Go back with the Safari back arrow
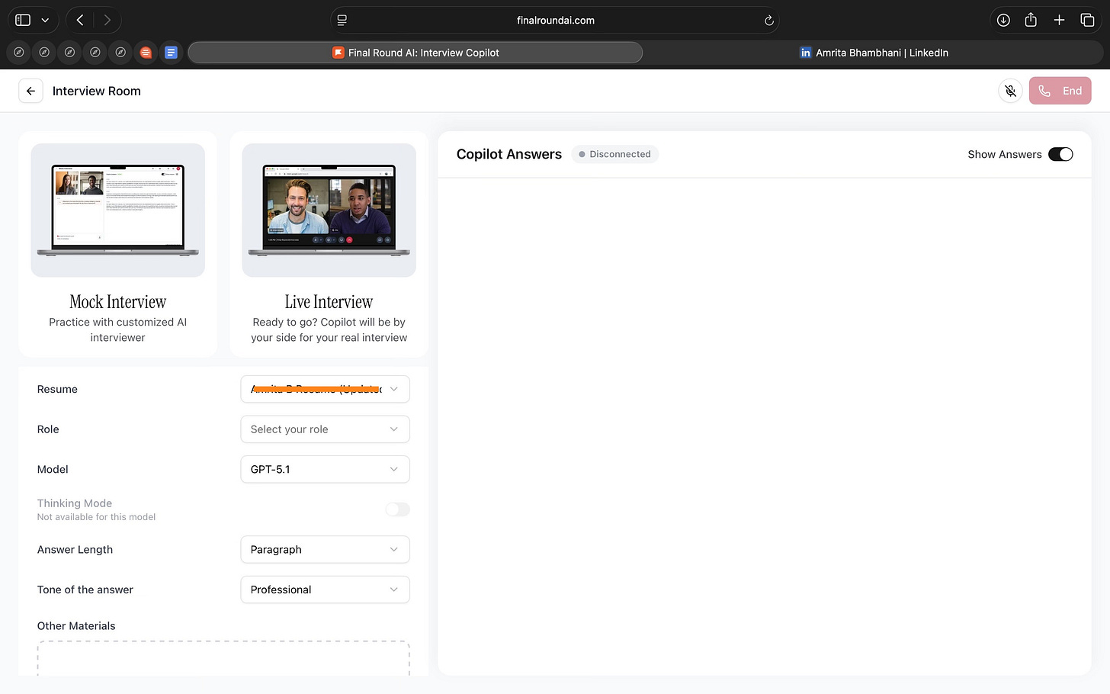This screenshot has width=1110, height=694. (x=80, y=21)
